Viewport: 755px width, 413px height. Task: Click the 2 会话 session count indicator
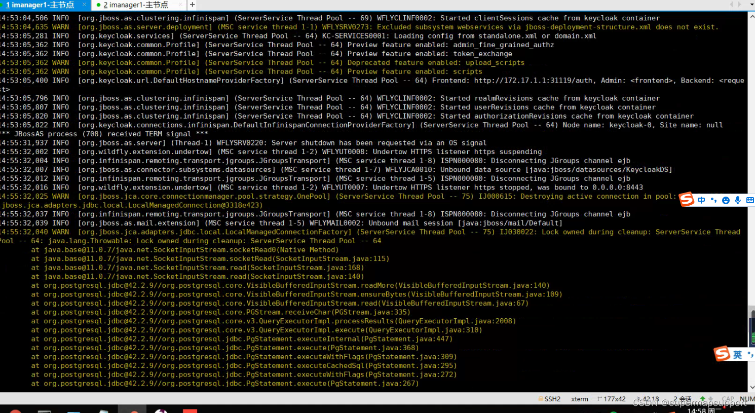point(682,399)
